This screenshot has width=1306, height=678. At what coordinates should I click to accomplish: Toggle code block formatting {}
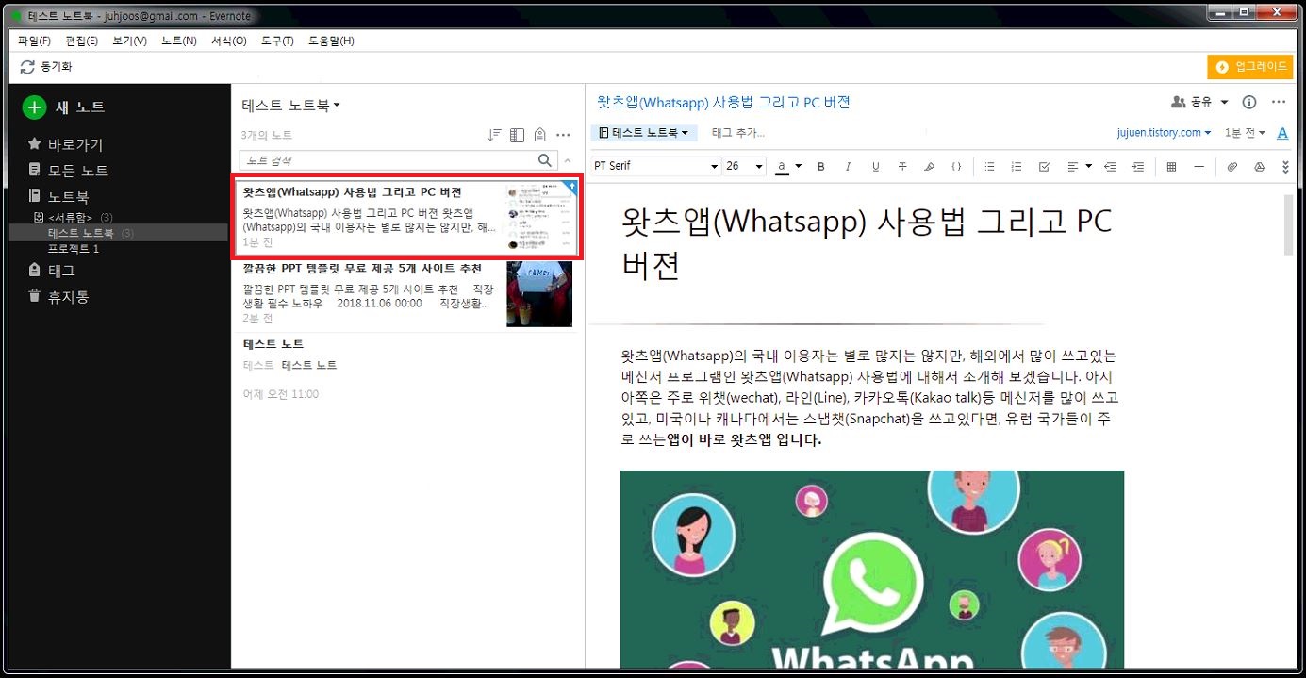[956, 167]
